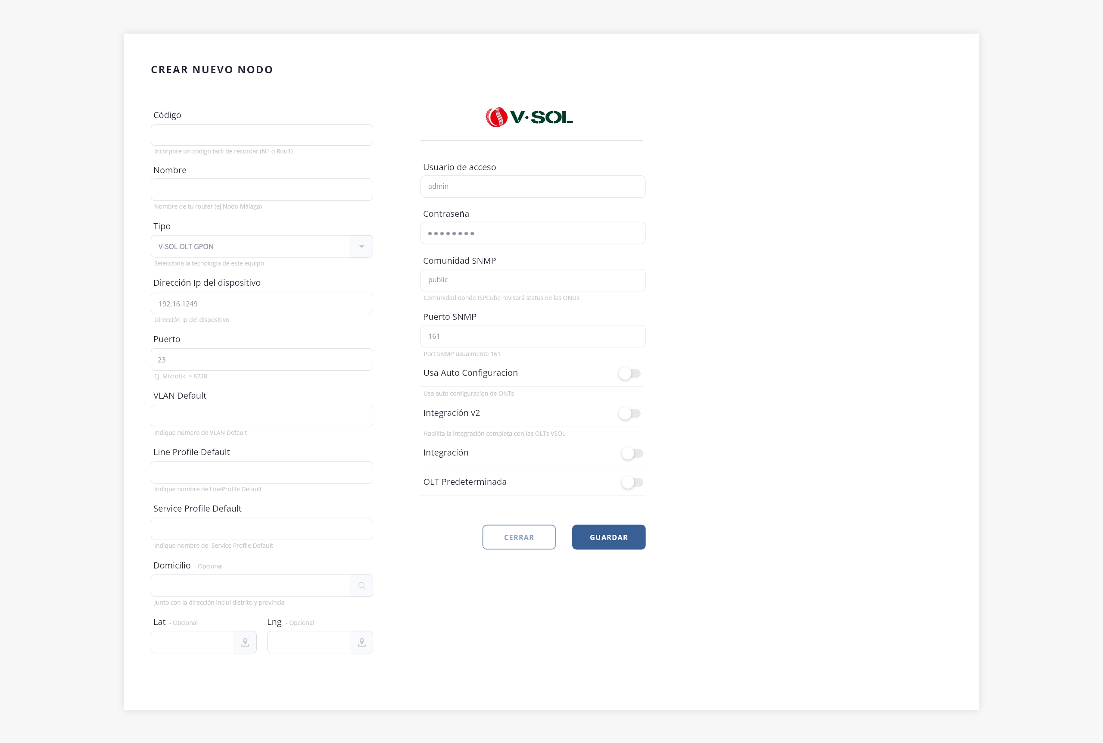This screenshot has width=1103, height=743.
Task: Click the Line Profile Default input
Action: [x=262, y=472]
